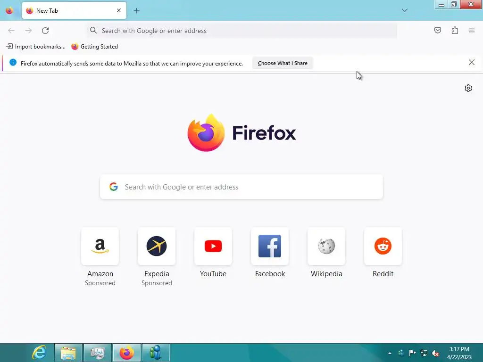The height and width of the screenshot is (362, 483).
Task: Click the Wikipedia label text
Action: (x=326, y=274)
